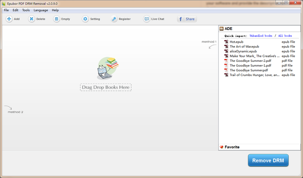Click the Empty toolbar label
303x178 pixels.
click(x=66, y=19)
